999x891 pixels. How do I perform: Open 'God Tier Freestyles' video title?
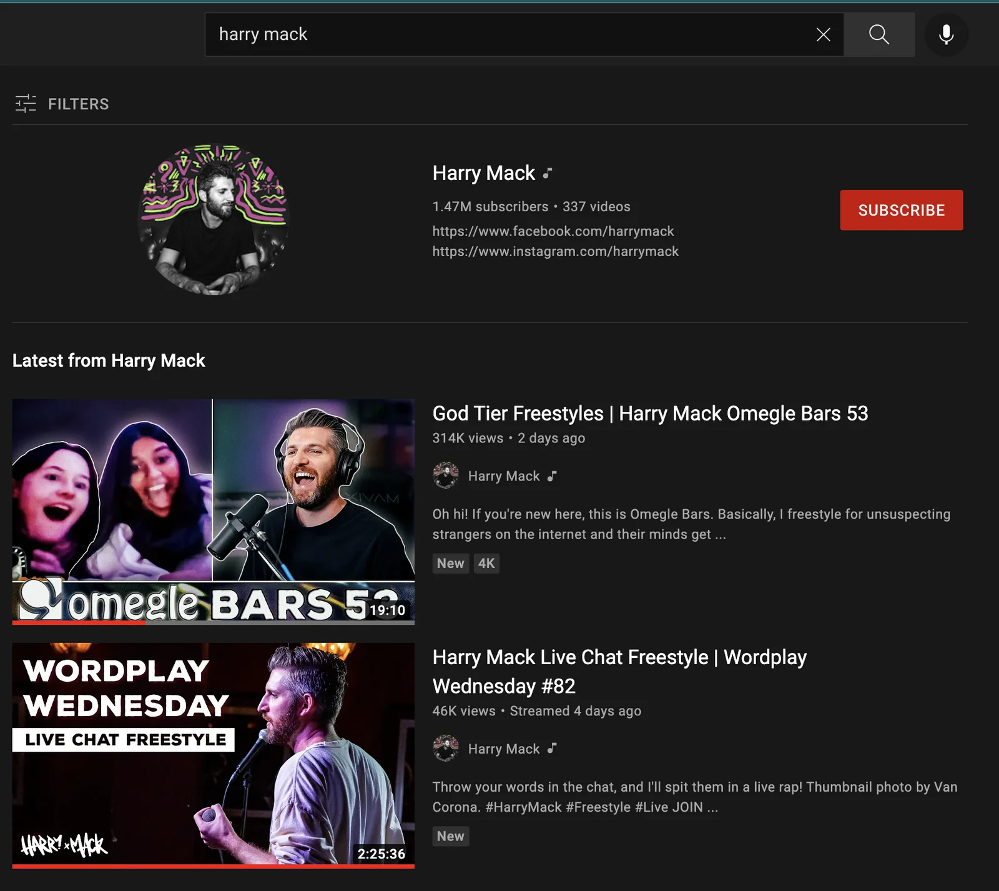[x=650, y=414]
